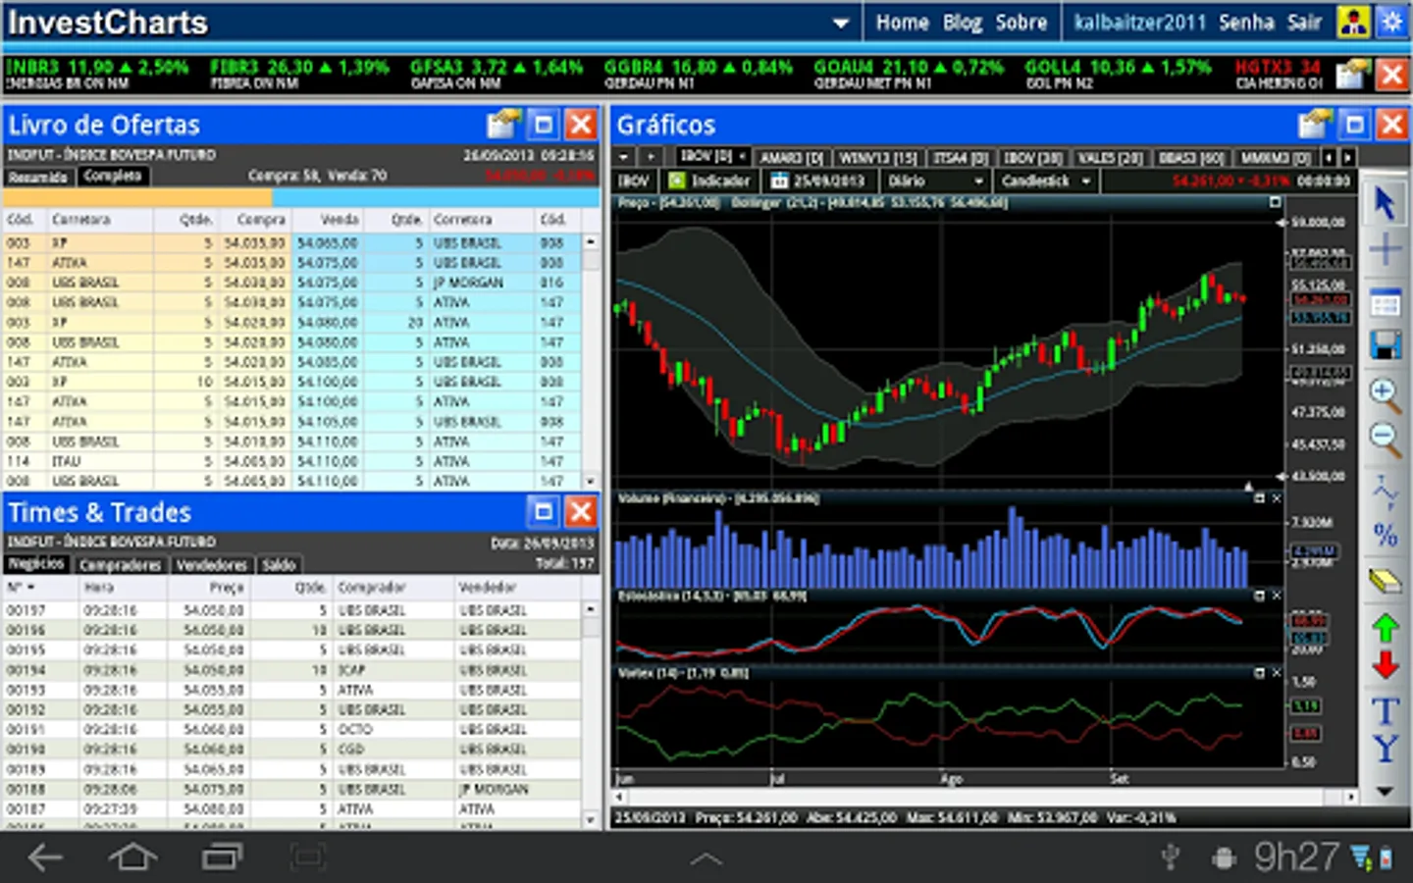This screenshot has width=1413, height=883.
Task: Select the arrow pointer tool in chart toolbar
Action: coord(1385,203)
